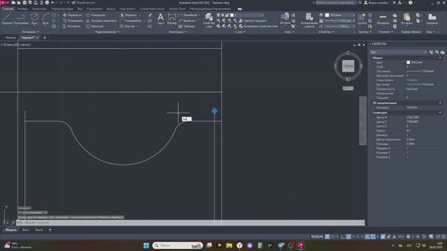Toggle annotation visibility in status bar
The image size is (447, 251).
(383, 237)
